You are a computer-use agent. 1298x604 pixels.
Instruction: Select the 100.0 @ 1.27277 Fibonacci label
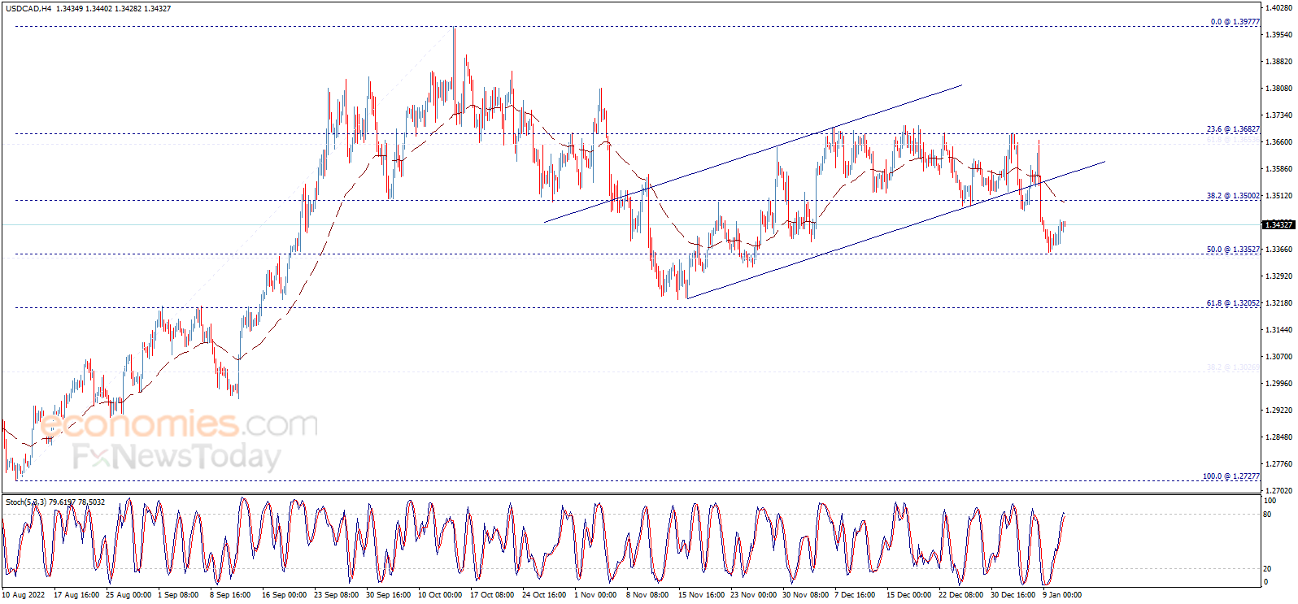[x=1231, y=476]
